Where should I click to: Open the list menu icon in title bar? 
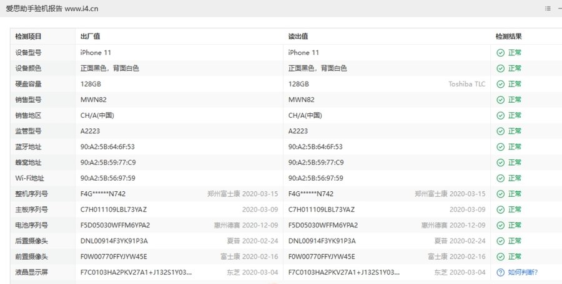coord(547,8)
